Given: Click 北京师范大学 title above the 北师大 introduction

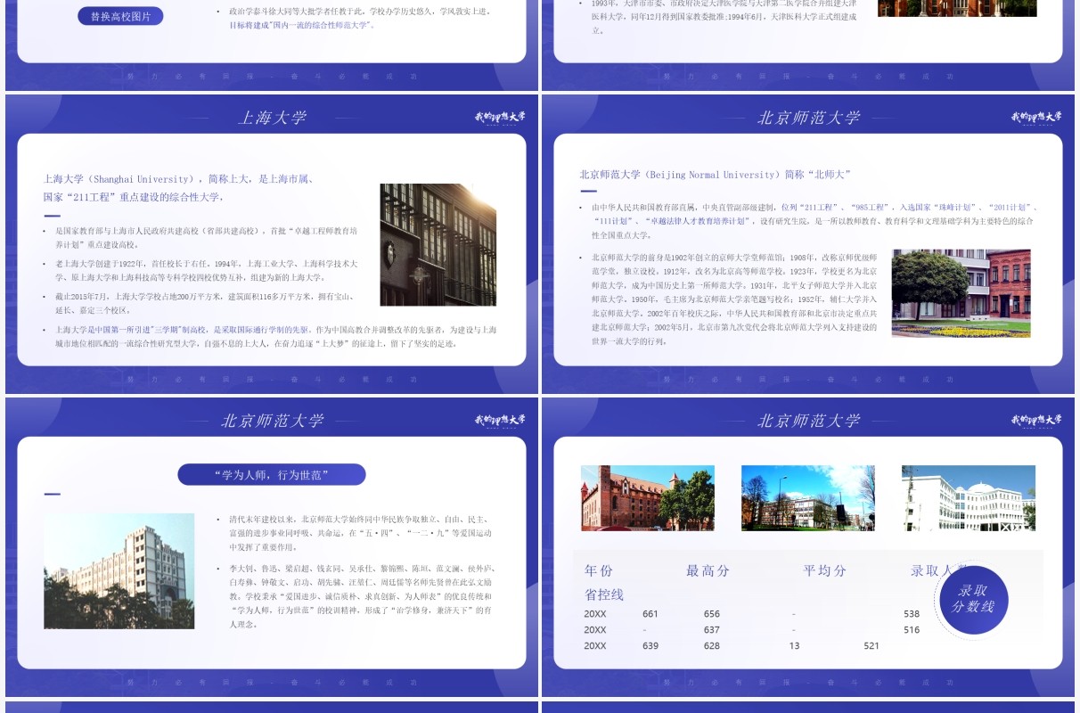Looking at the screenshot, I should [808, 118].
